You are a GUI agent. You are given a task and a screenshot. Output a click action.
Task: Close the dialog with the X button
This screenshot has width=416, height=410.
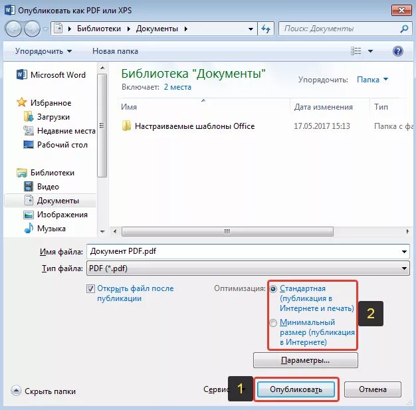(401, 11)
